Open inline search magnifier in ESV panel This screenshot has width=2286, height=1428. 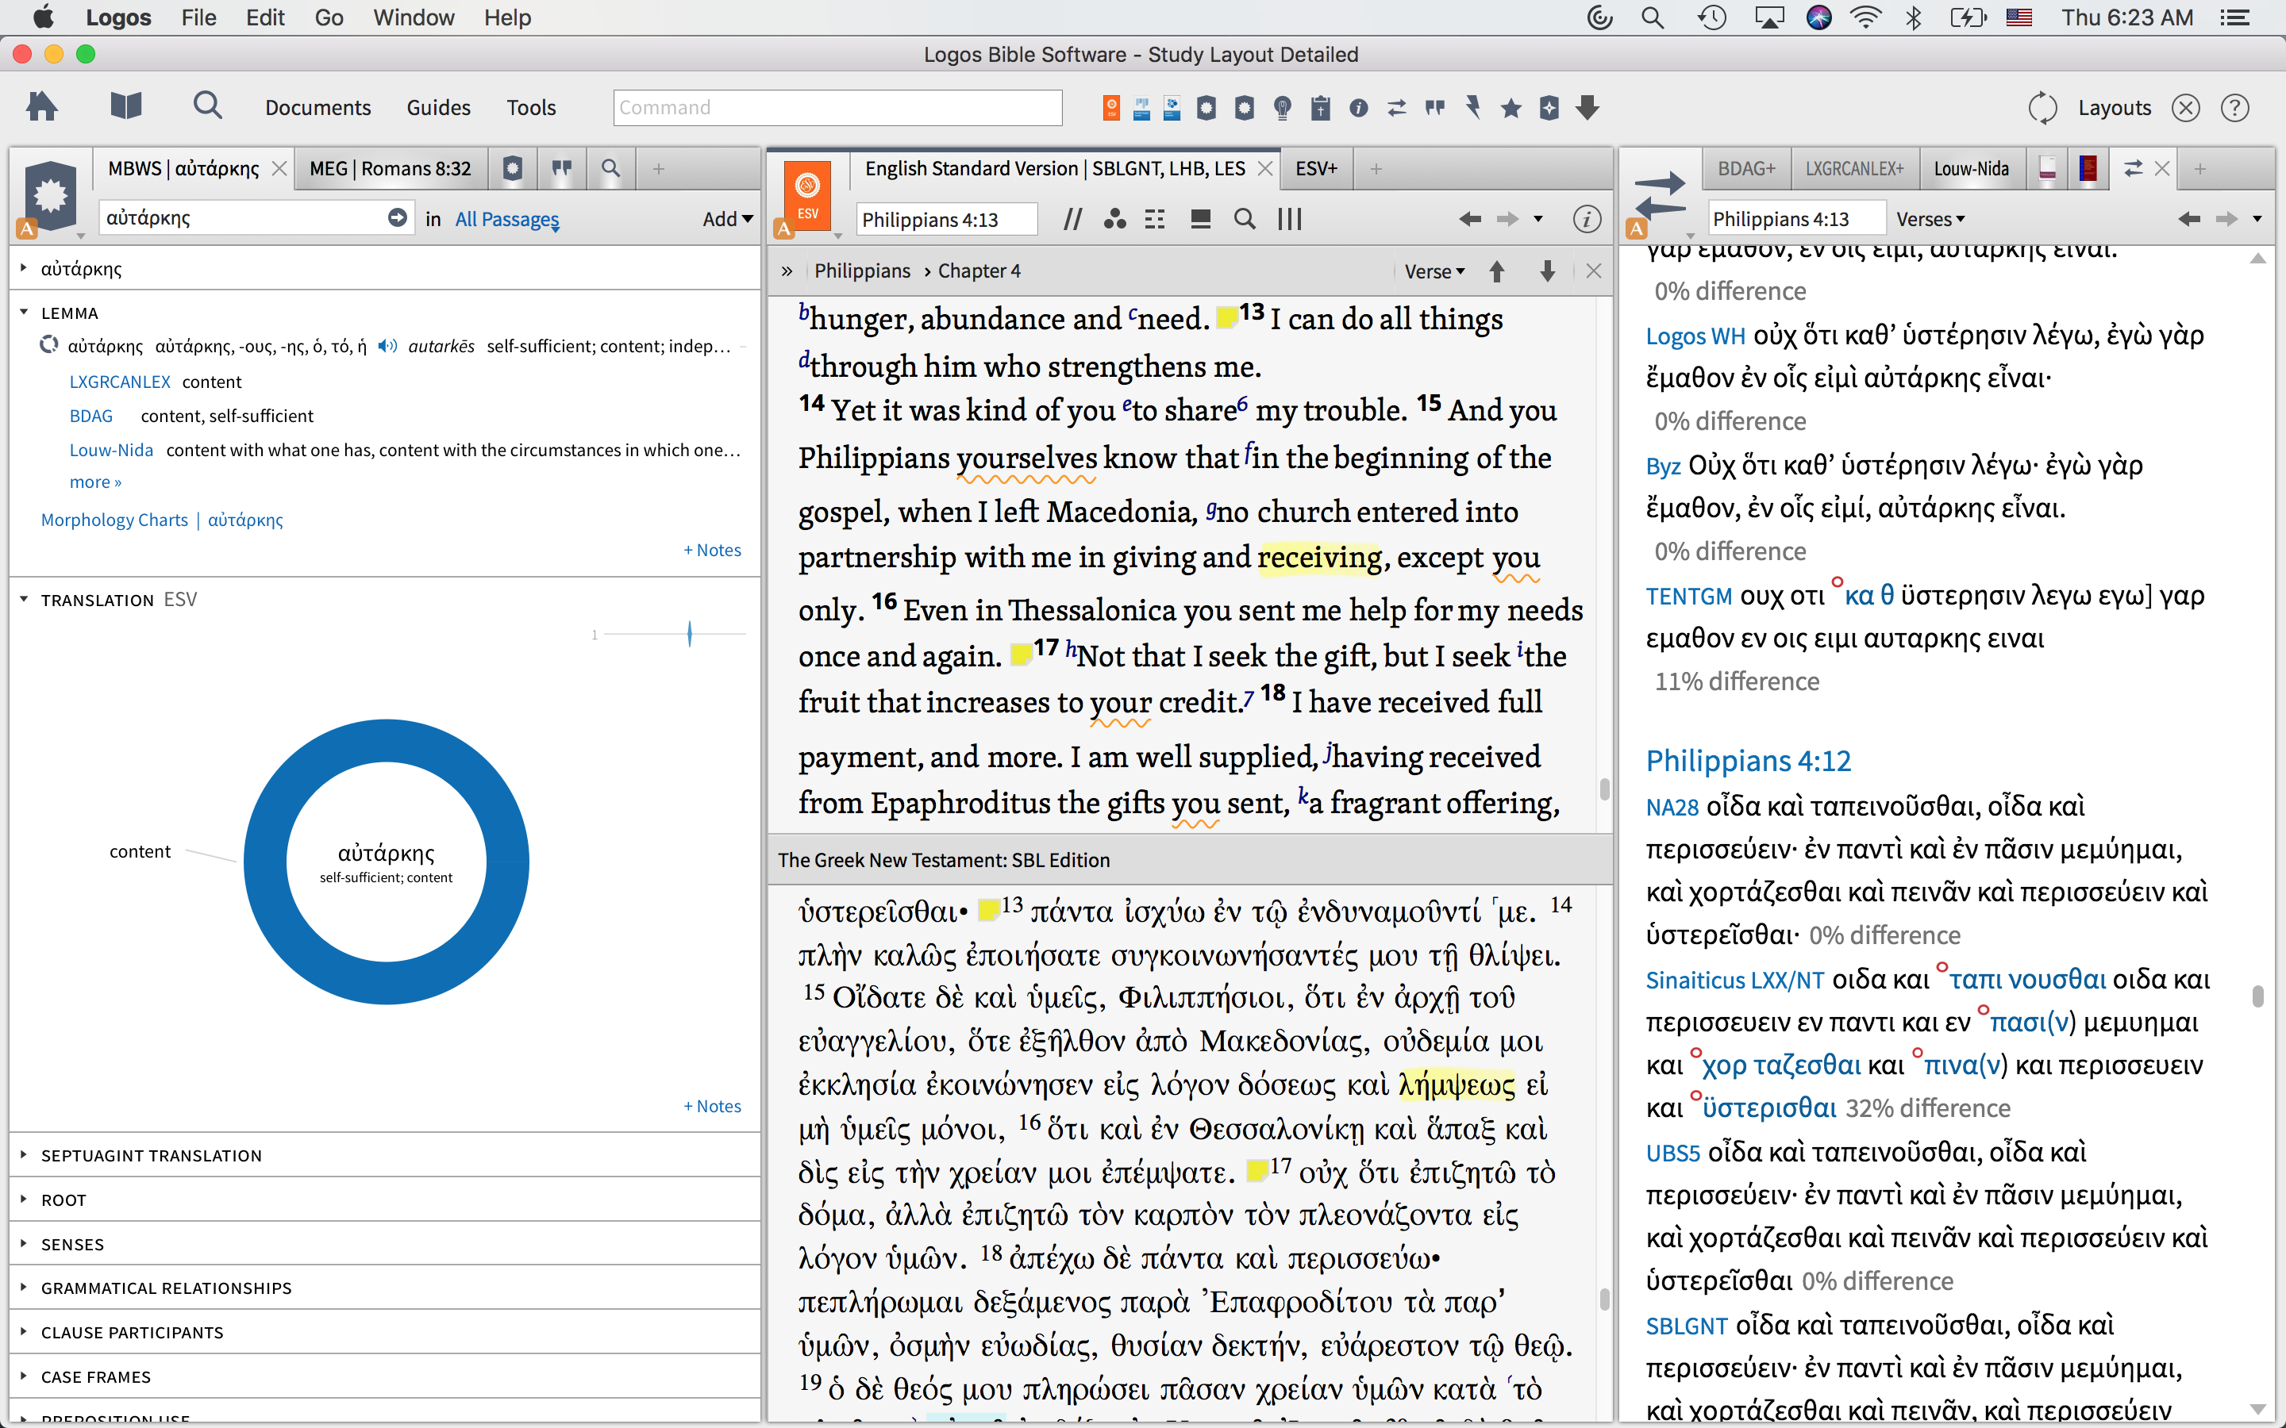1245,219
